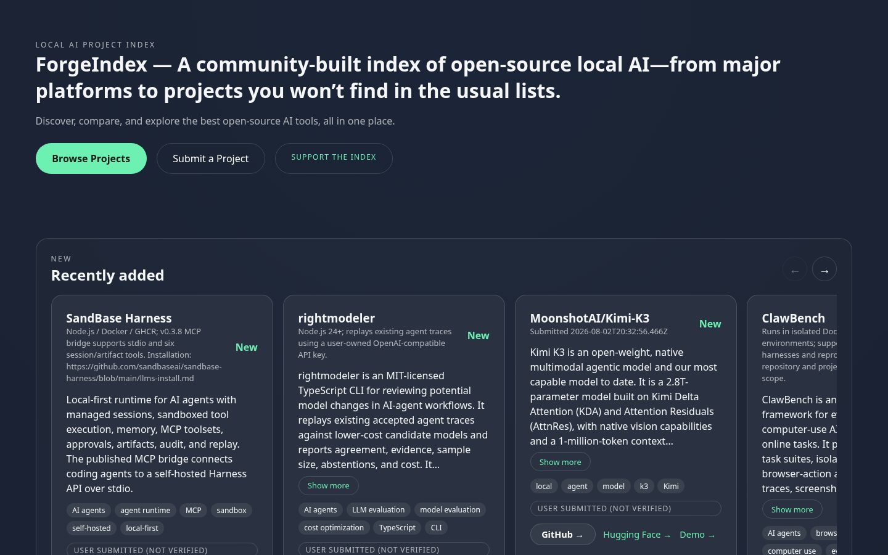Click the next arrow in Recently added carousel
The image size is (888, 555).
click(824, 269)
